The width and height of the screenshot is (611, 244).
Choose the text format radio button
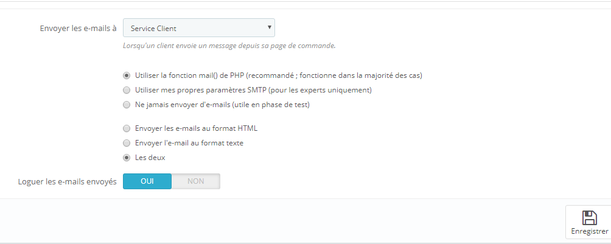tap(127, 143)
